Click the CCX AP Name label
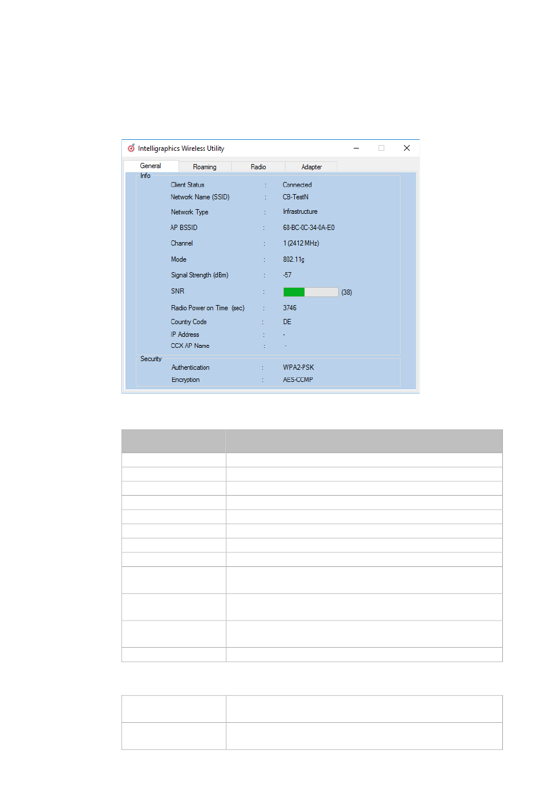Viewport: 549px width, 791px height. pyautogui.click(x=190, y=346)
